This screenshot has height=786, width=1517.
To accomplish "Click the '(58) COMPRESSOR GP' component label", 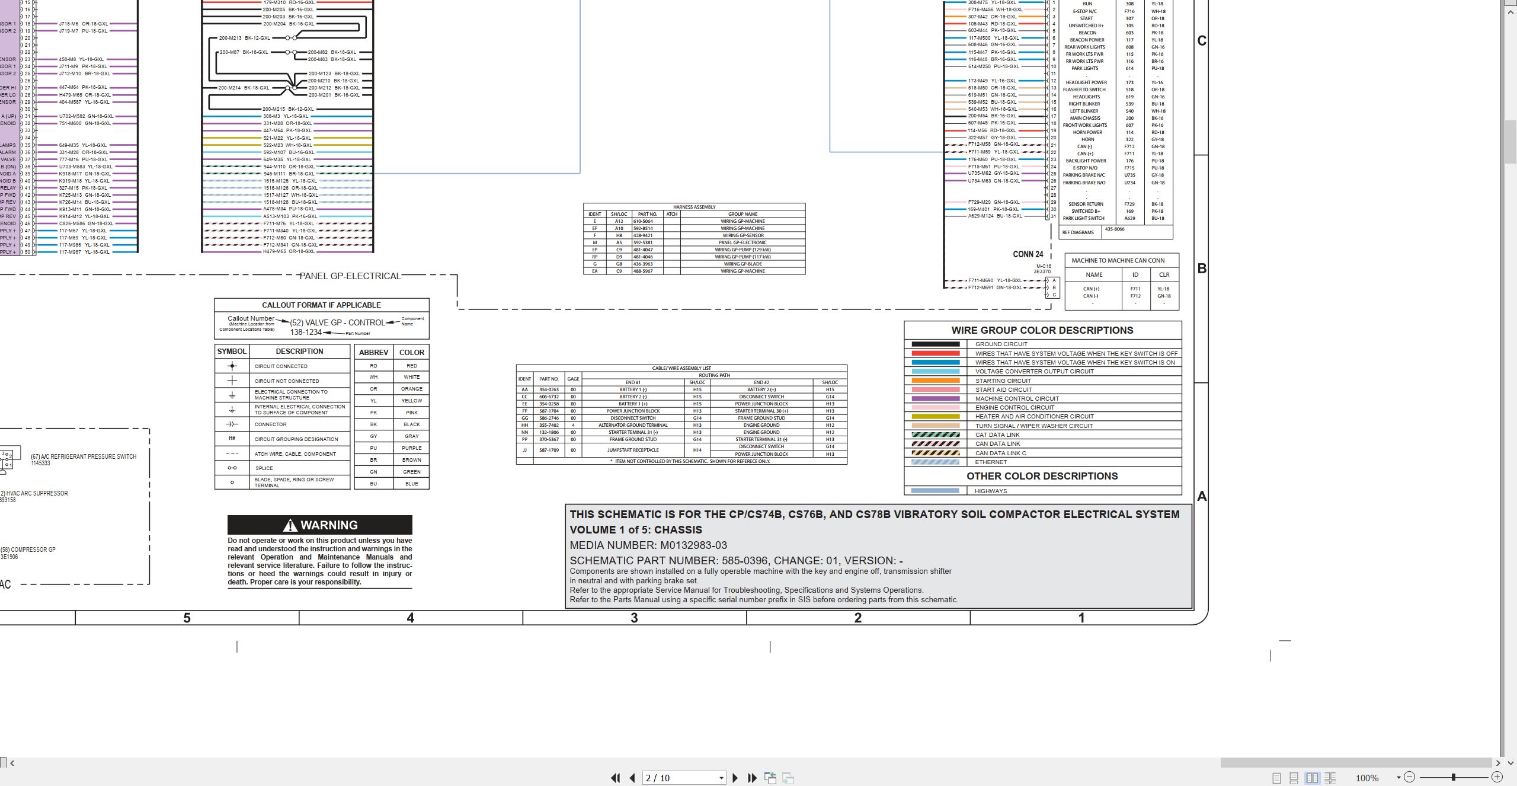I will pos(28,549).
